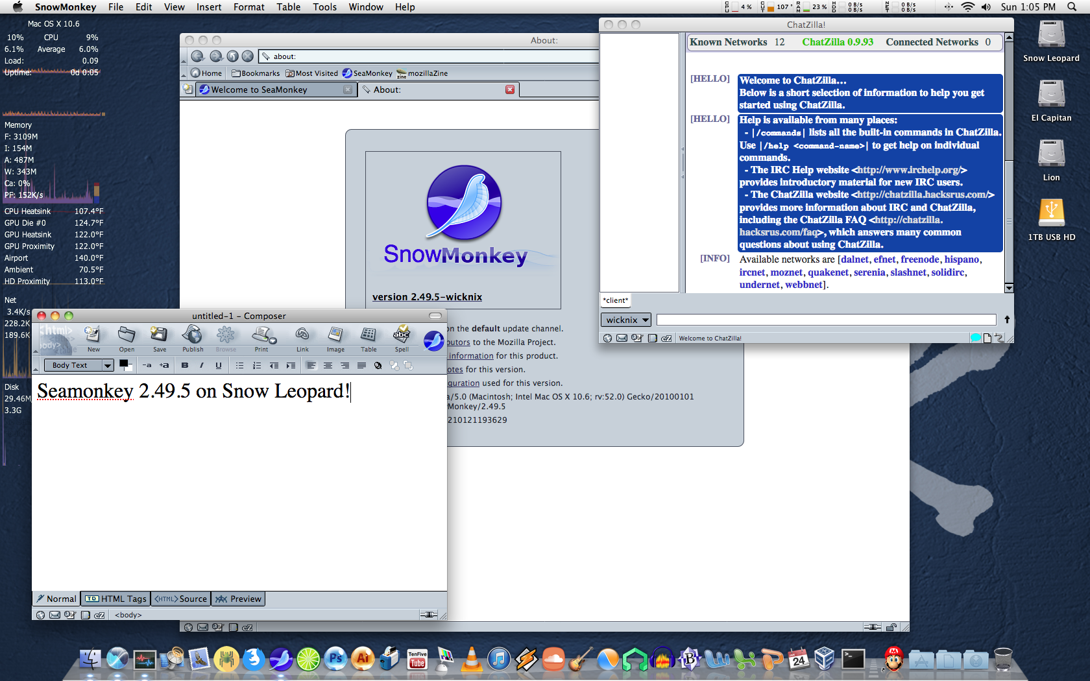Image resolution: width=1090 pixels, height=681 pixels.
Task: Open the mozillaZine bookmark
Action: pyautogui.click(x=422, y=73)
